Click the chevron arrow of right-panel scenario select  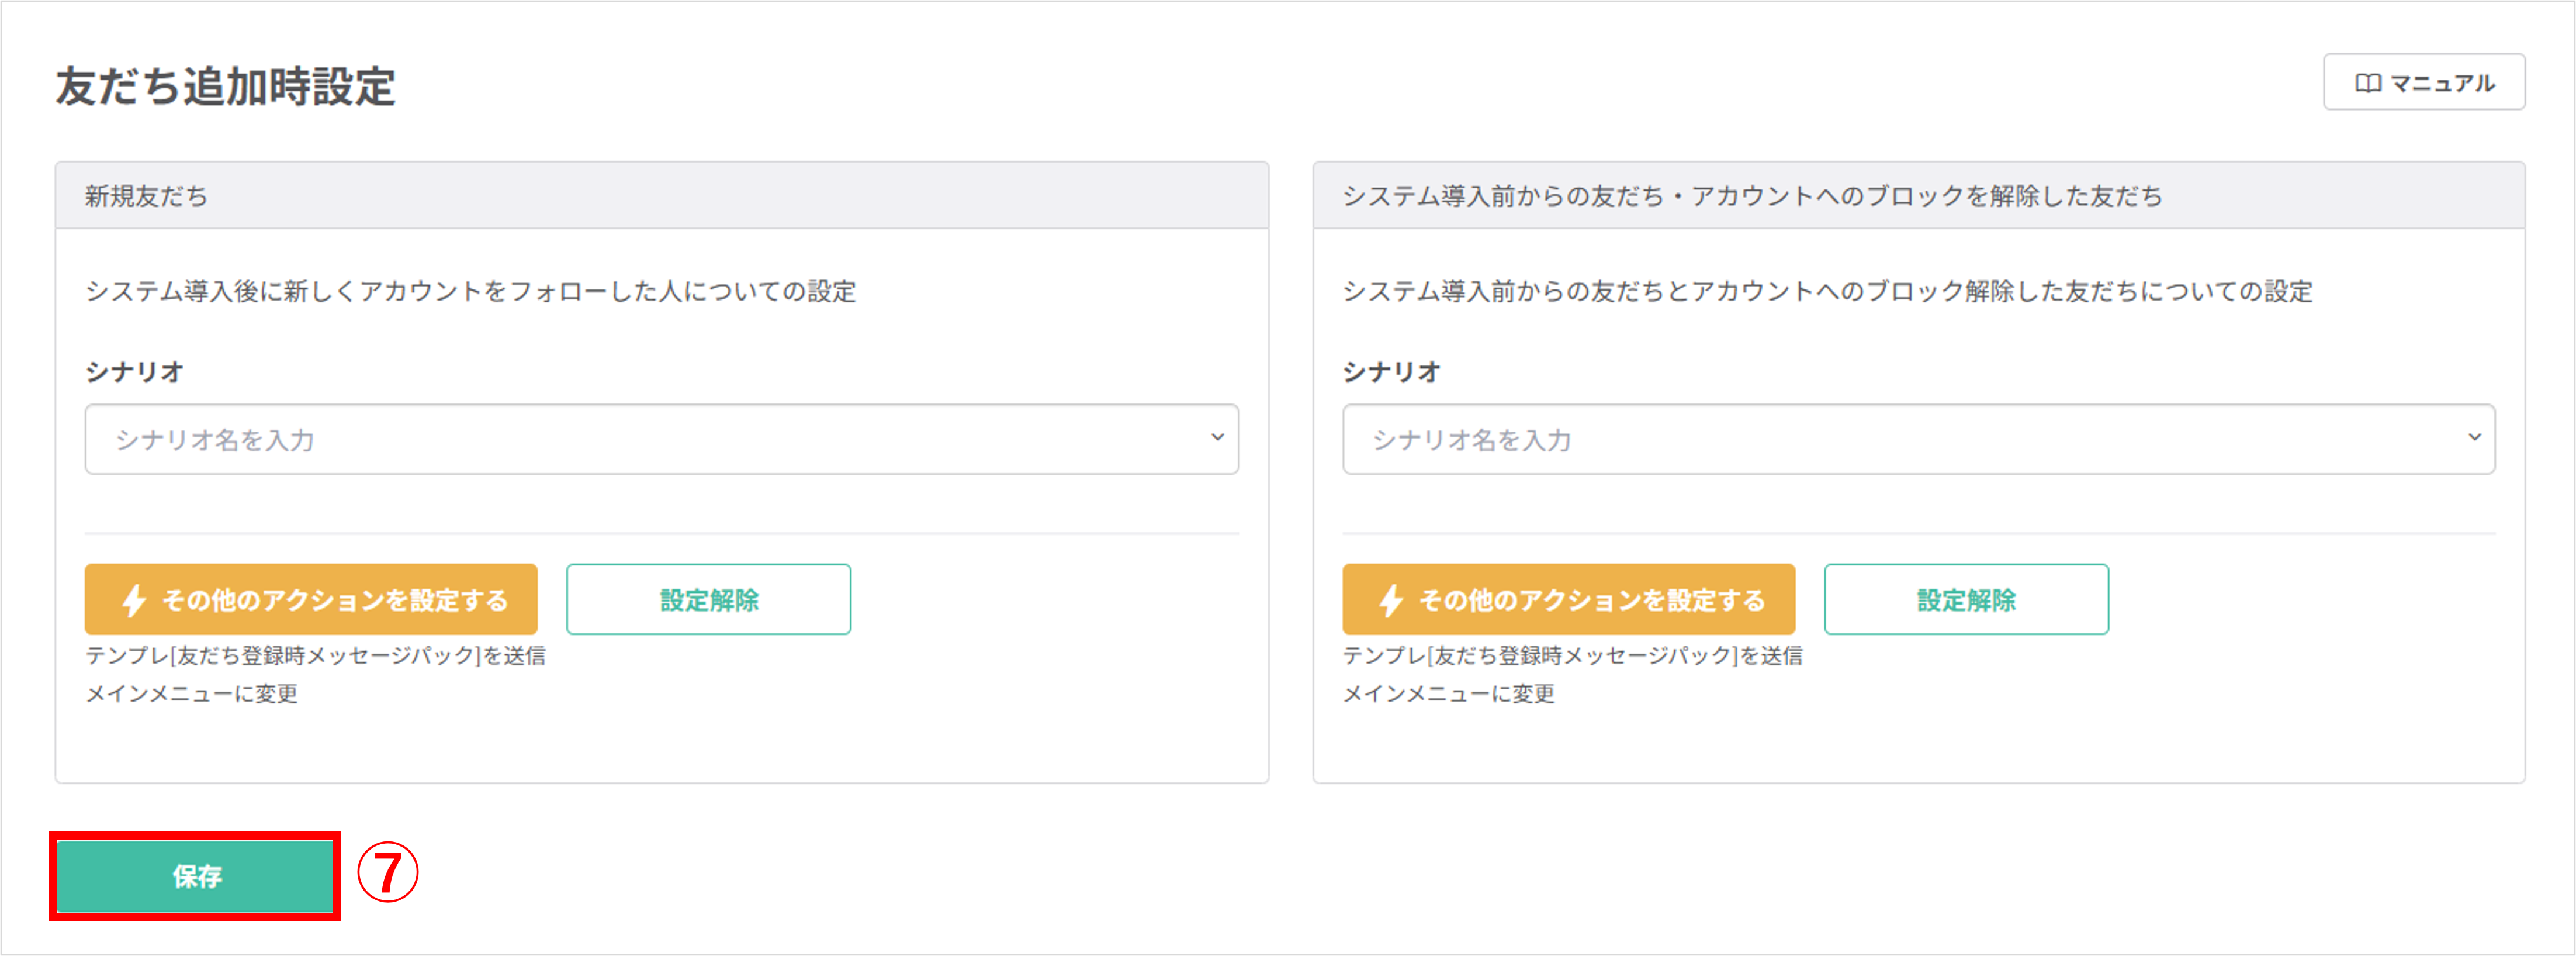pos(2474,437)
